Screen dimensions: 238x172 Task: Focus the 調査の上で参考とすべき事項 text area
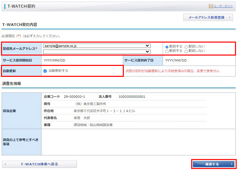click(138, 142)
